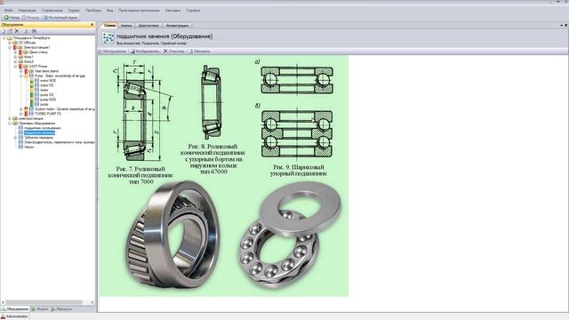Select the pump NDE tree item
The height and width of the screenshot is (320, 569).
(x=48, y=100)
